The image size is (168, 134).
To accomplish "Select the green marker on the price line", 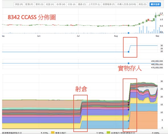I will (129, 26).
